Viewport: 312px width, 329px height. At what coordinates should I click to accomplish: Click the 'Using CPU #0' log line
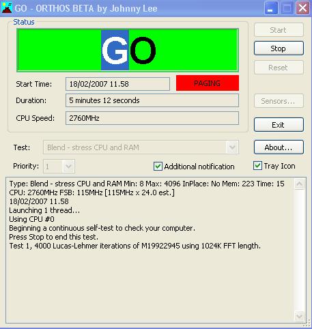31,219
